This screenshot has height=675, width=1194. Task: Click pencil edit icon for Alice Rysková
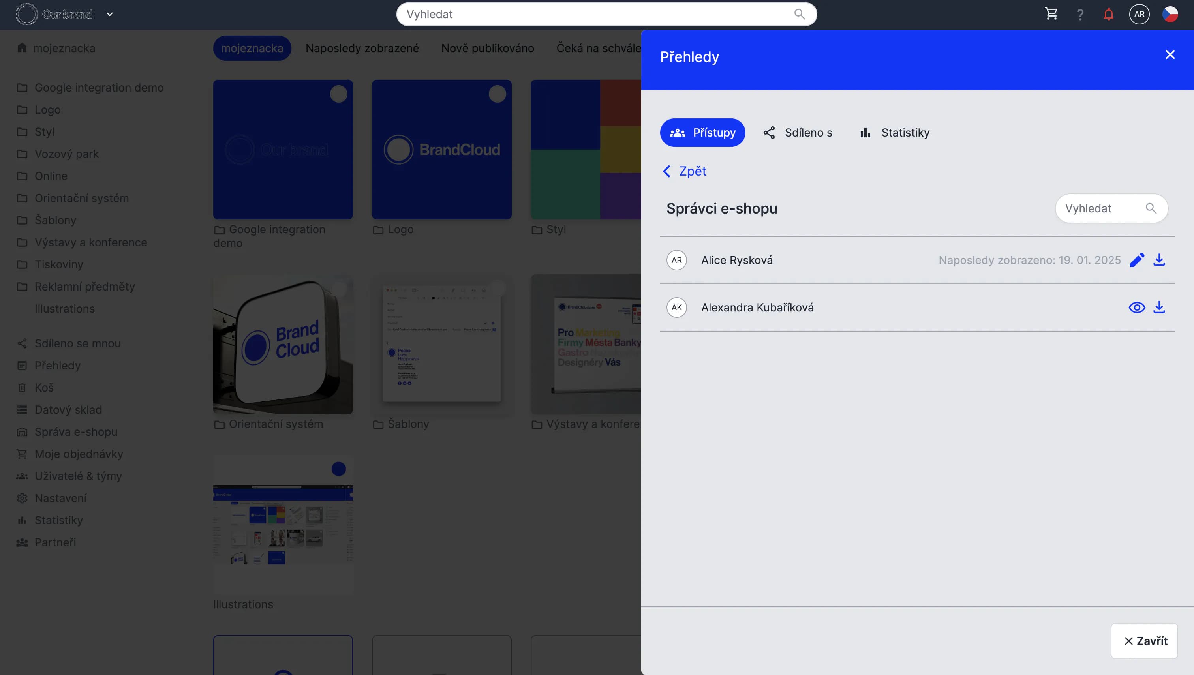(x=1136, y=260)
